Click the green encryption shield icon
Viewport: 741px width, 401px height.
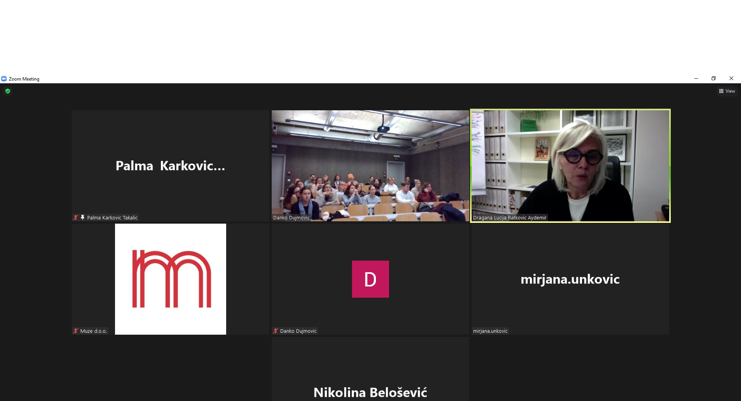click(8, 91)
